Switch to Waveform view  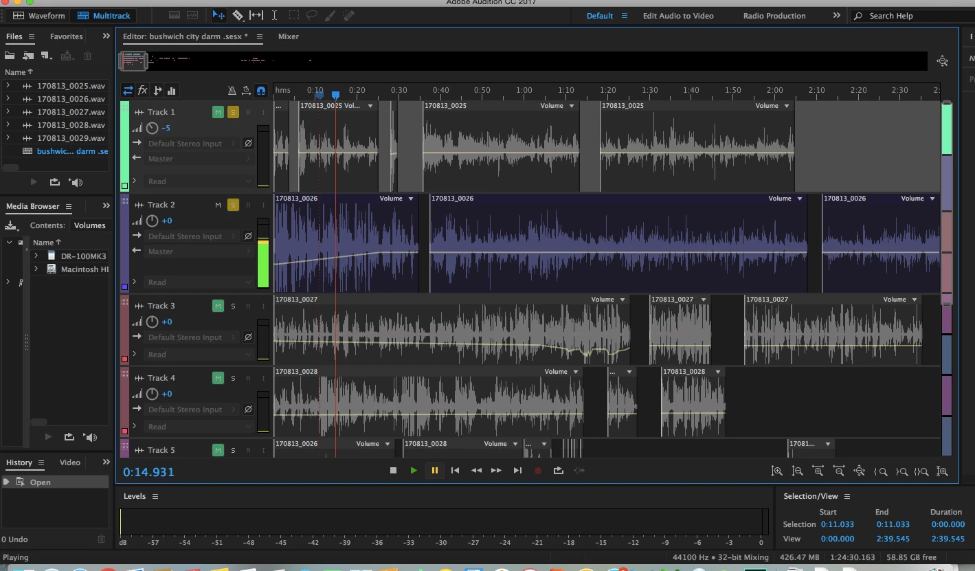coord(39,15)
